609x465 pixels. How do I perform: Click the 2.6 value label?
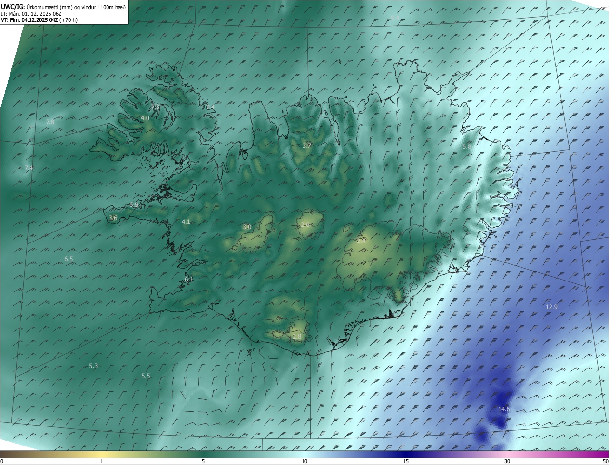pyautogui.click(x=305, y=224)
